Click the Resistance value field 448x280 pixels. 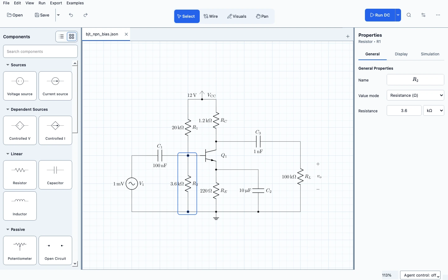point(404,110)
